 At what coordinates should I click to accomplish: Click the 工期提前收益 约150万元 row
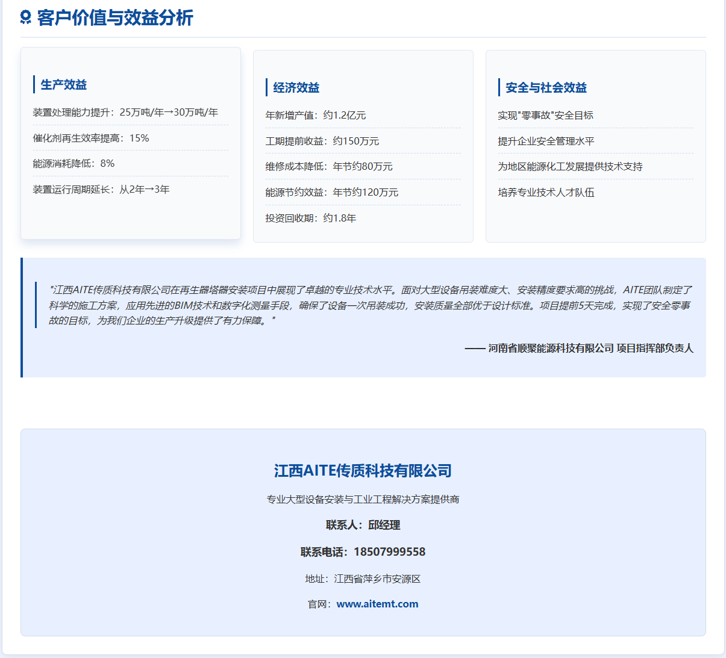pyautogui.click(x=322, y=141)
